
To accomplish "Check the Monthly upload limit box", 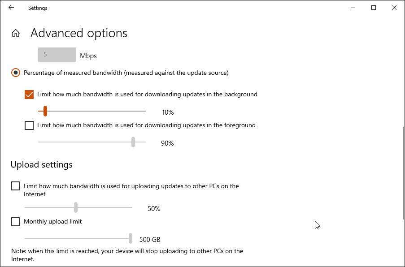I will click(16, 221).
